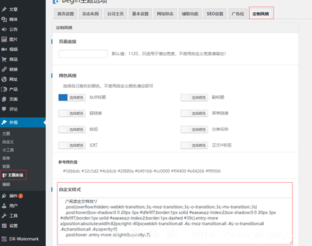Click the 页面宽度 width input field

pyautogui.click(x=83, y=54)
